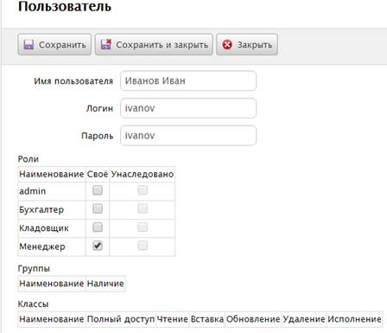Click the Наименование header in Группы table

click(x=52, y=284)
